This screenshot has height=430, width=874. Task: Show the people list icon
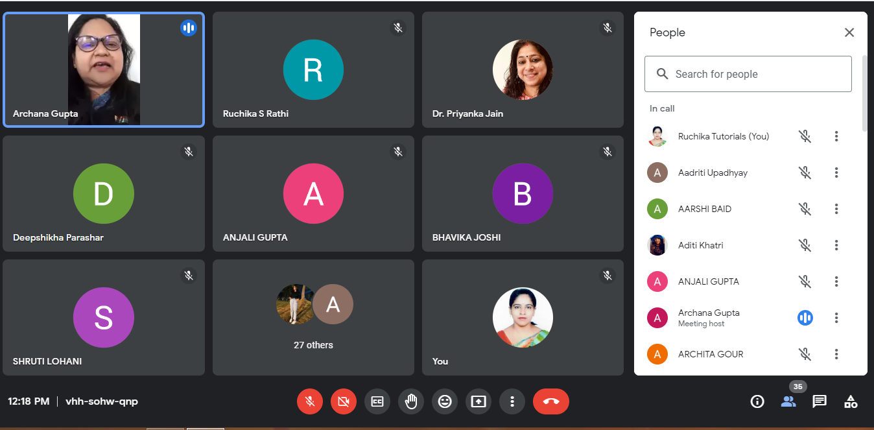pos(788,401)
